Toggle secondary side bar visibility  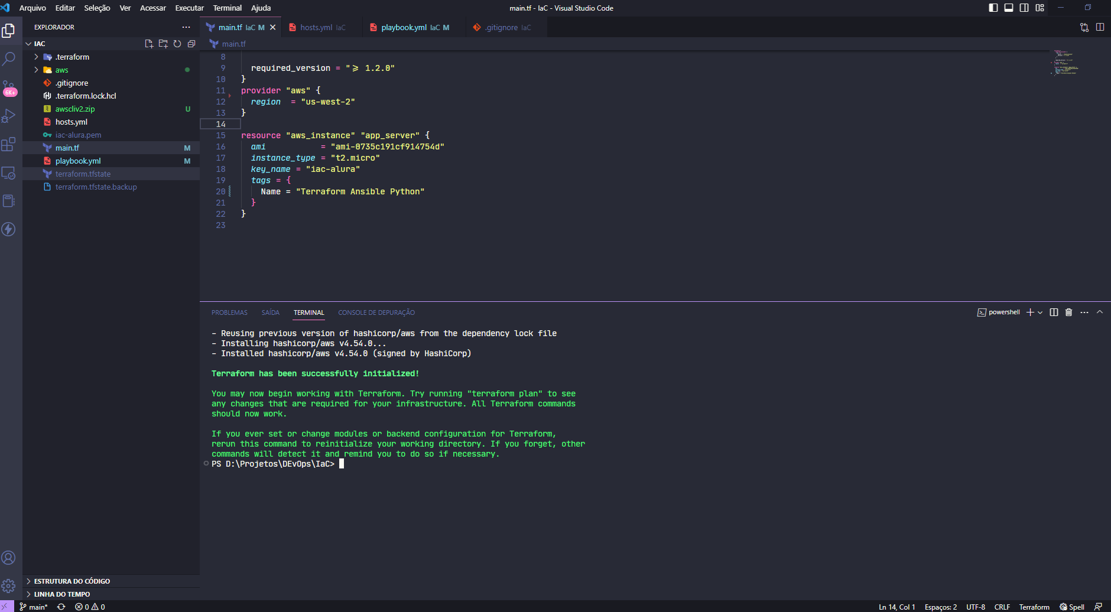tap(1024, 8)
